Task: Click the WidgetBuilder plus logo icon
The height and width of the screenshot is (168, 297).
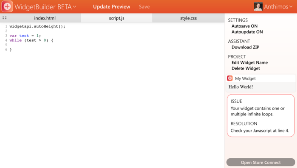Action: [x=7, y=6]
